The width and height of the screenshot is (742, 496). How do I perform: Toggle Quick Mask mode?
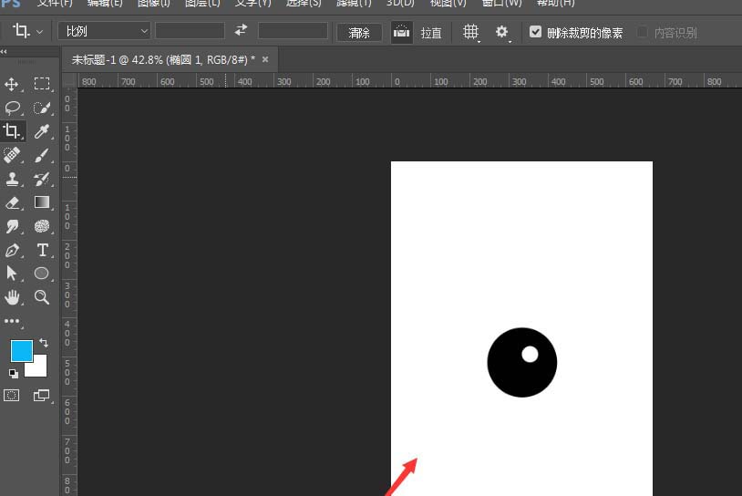coord(12,396)
